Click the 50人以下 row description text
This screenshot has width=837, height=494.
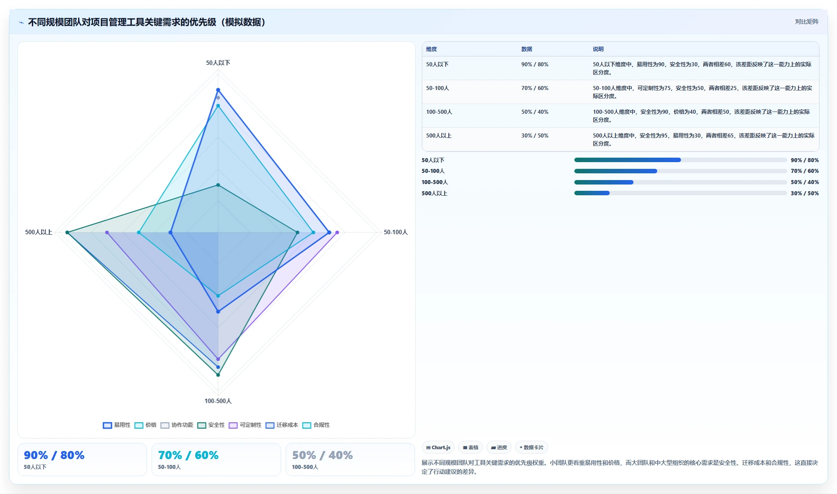702,69
